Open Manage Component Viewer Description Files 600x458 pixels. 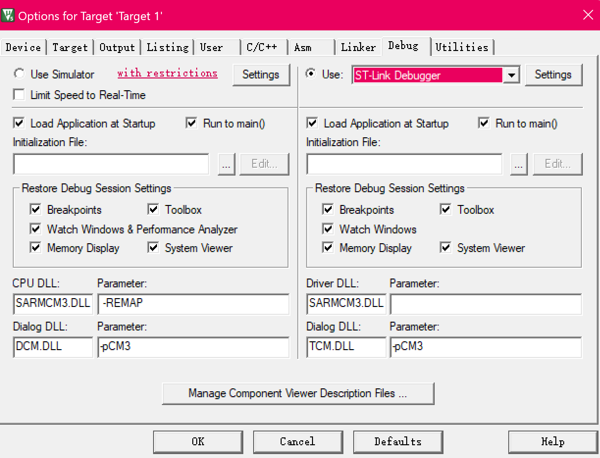point(298,393)
